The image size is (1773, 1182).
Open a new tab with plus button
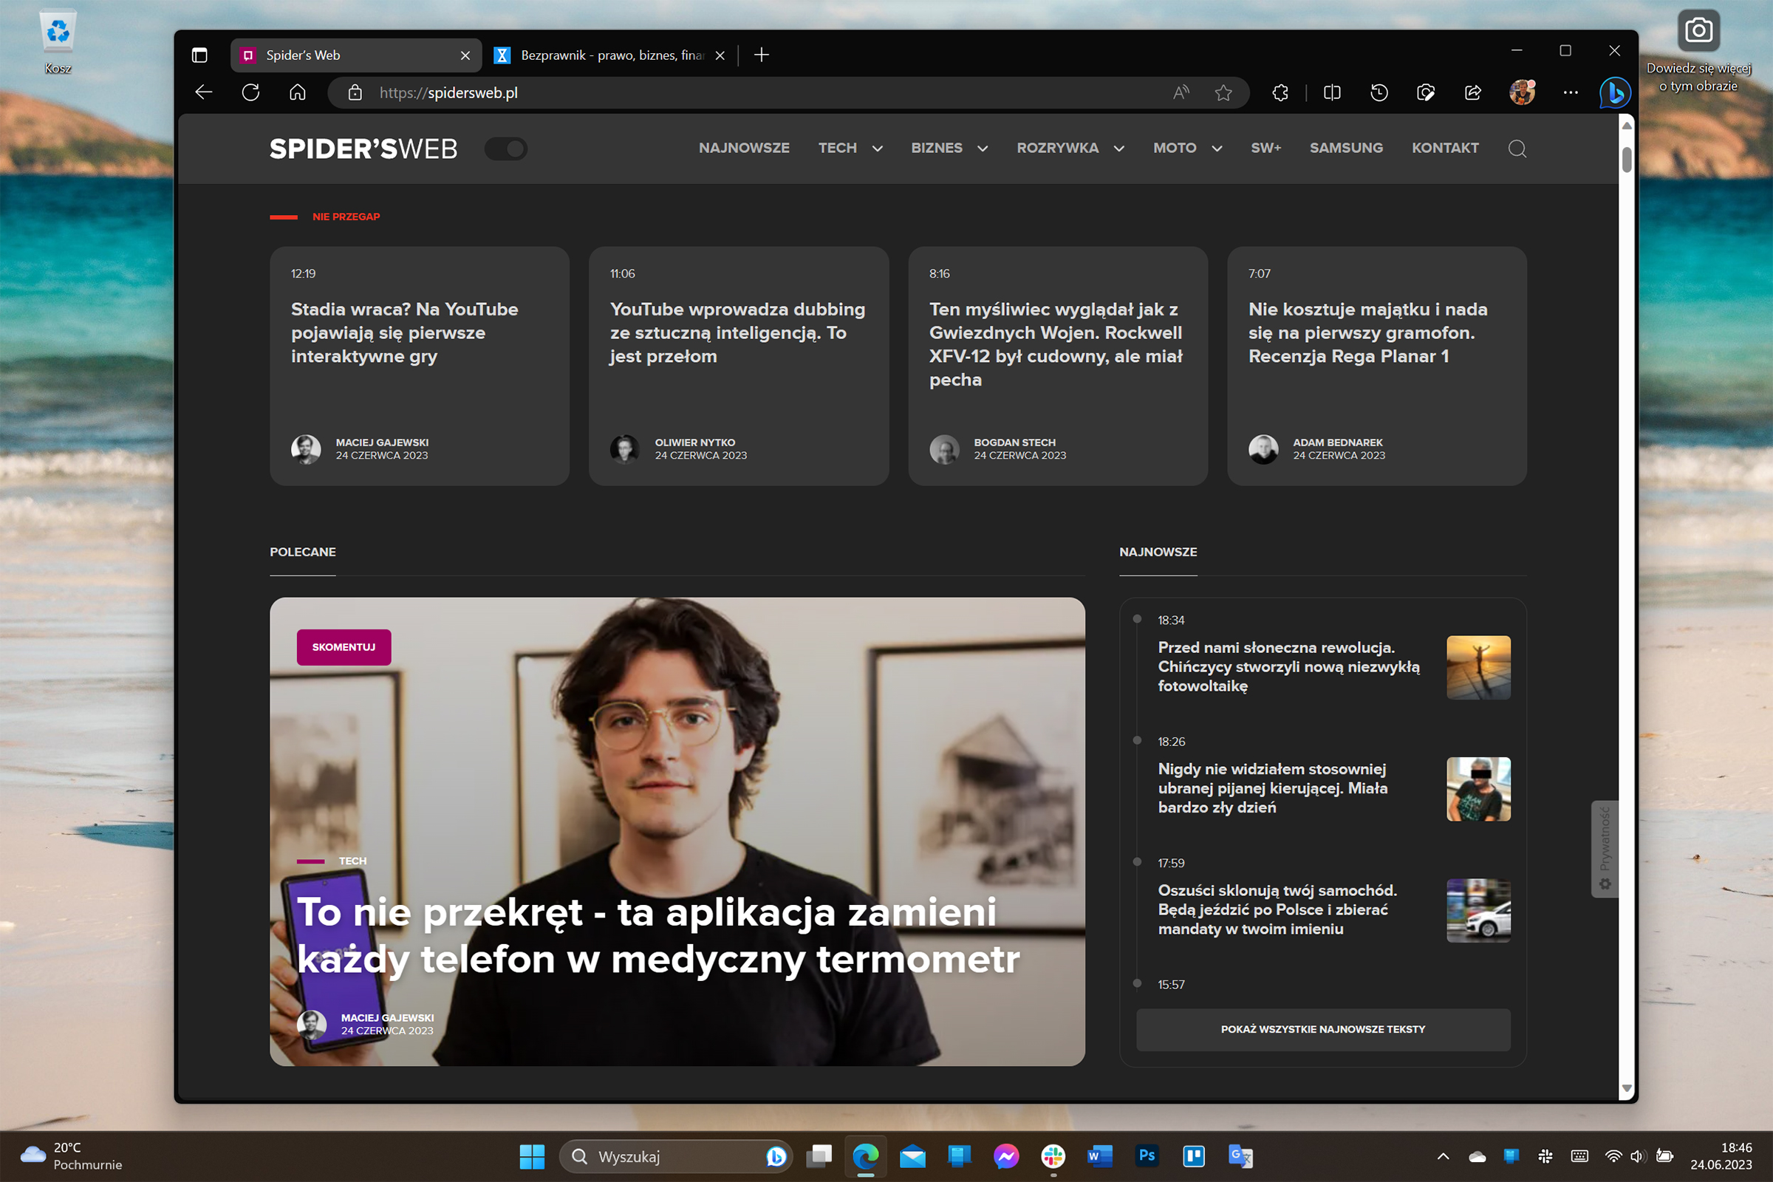pyautogui.click(x=762, y=55)
